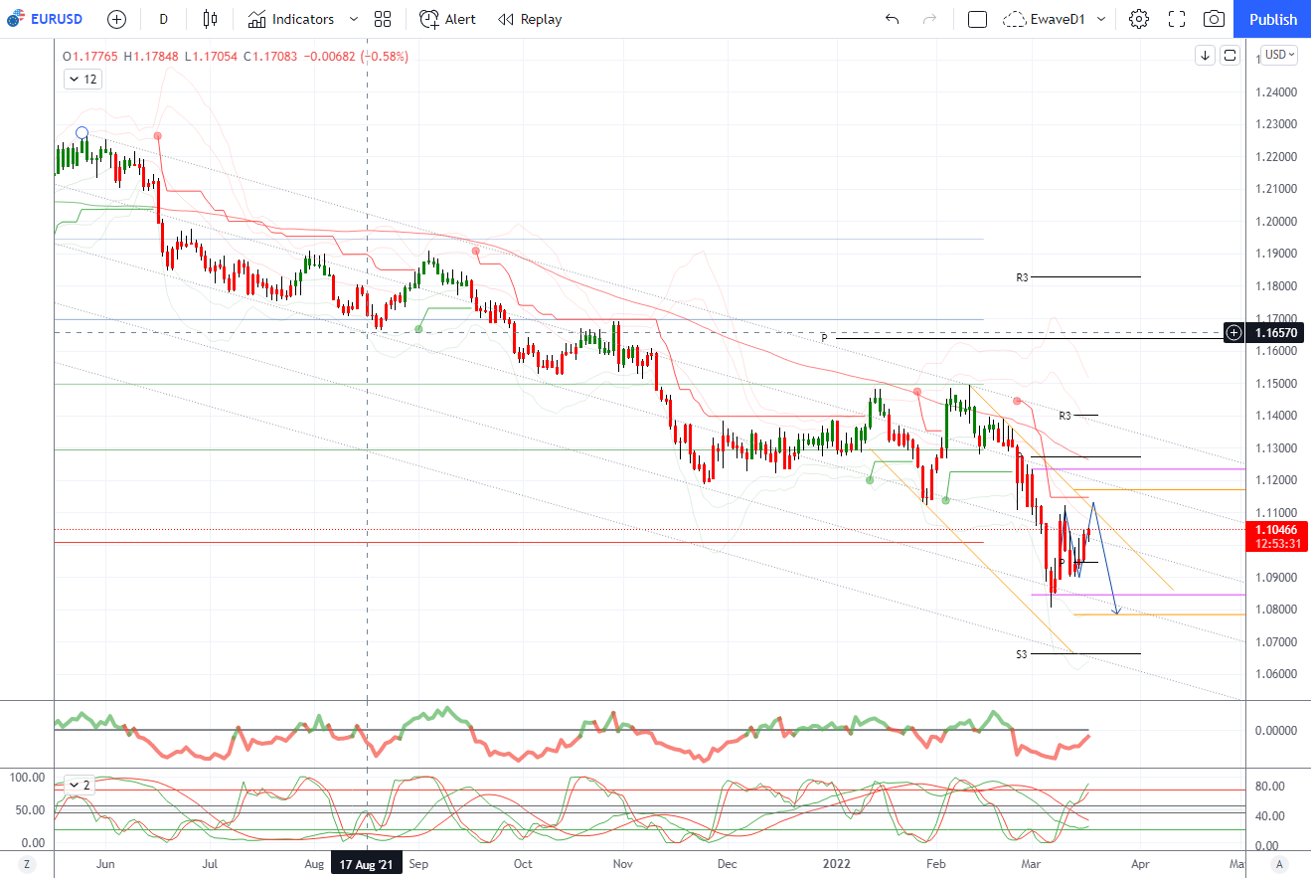The image size is (1311, 878).
Task: Click the OHLC change value −0.00682
Action: [x=330, y=57]
